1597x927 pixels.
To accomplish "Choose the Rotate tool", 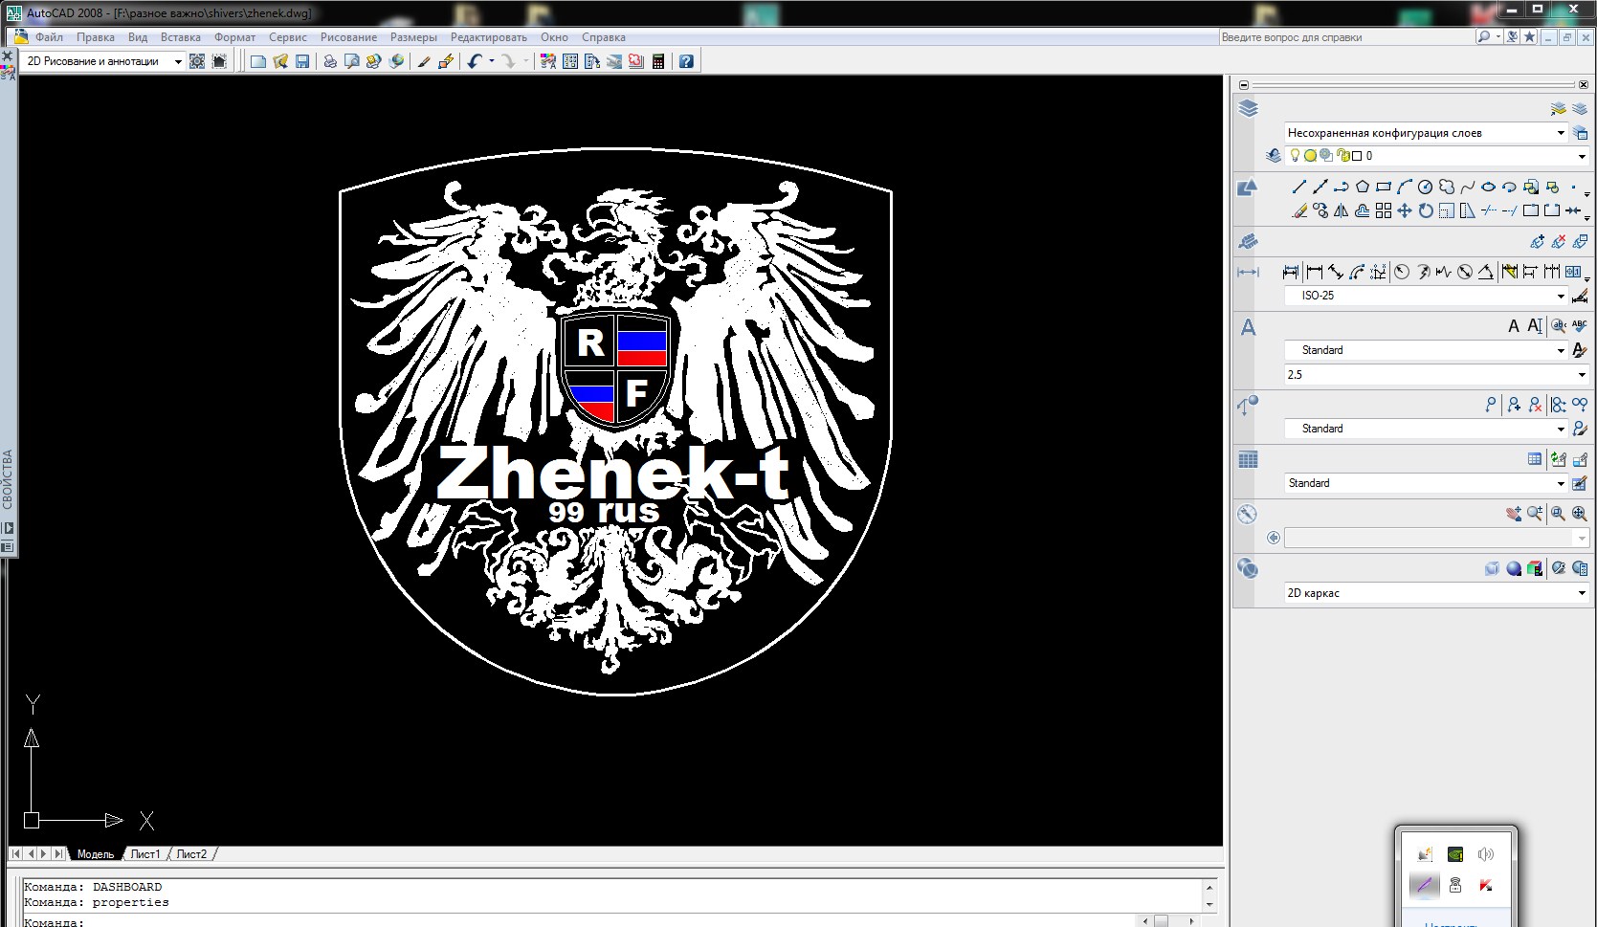I will [1425, 211].
